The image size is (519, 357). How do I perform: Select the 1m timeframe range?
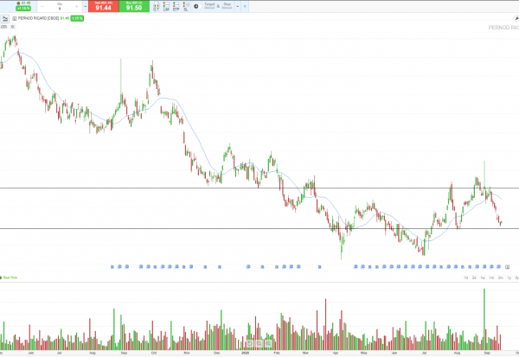point(491,277)
